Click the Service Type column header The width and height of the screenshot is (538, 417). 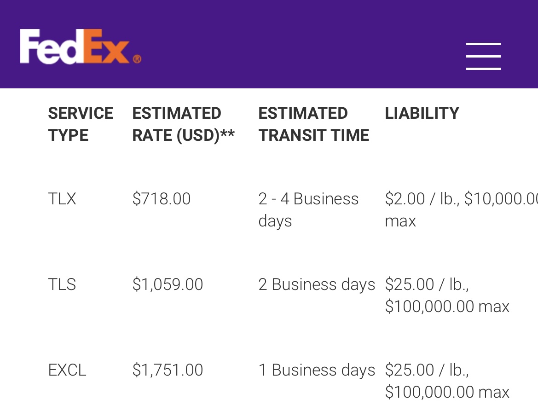[80, 124]
